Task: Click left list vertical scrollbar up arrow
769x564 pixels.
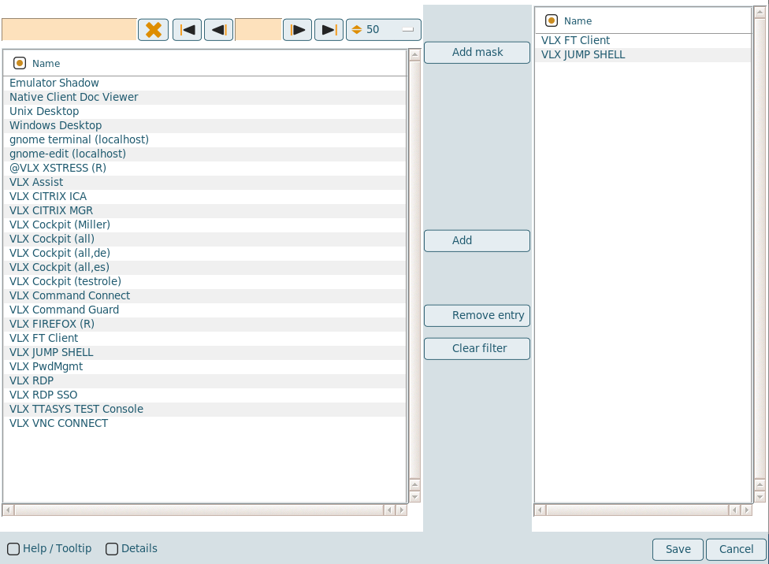Action: [x=414, y=56]
